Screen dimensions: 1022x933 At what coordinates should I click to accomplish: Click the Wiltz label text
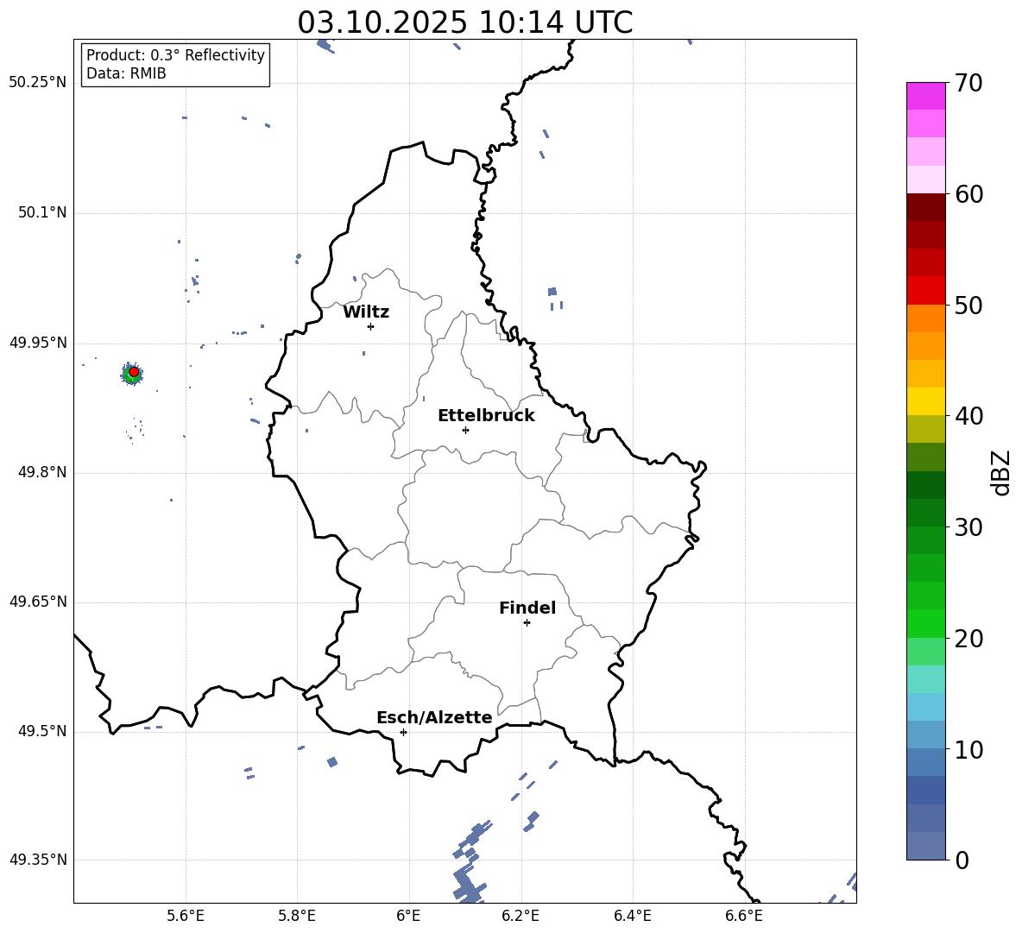click(x=366, y=312)
